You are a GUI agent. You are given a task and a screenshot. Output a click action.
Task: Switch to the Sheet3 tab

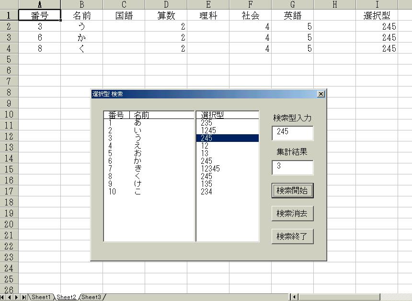[x=91, y=297]
